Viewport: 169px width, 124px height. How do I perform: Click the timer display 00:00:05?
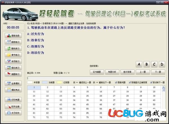(13, 28)
